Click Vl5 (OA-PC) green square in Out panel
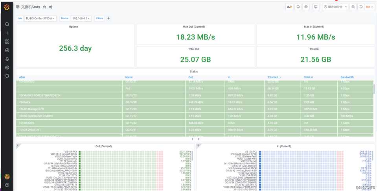The image size is (377, 191). [x=79, y=152]
